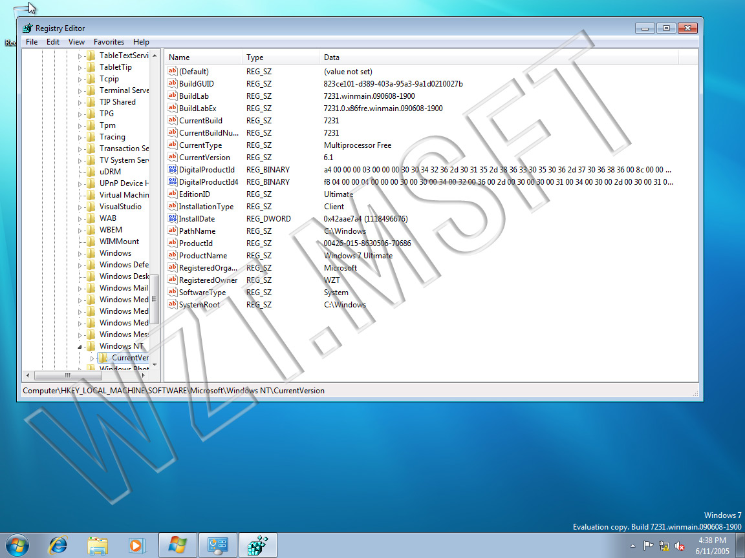Sort by the Type column header

coord(281,57)
